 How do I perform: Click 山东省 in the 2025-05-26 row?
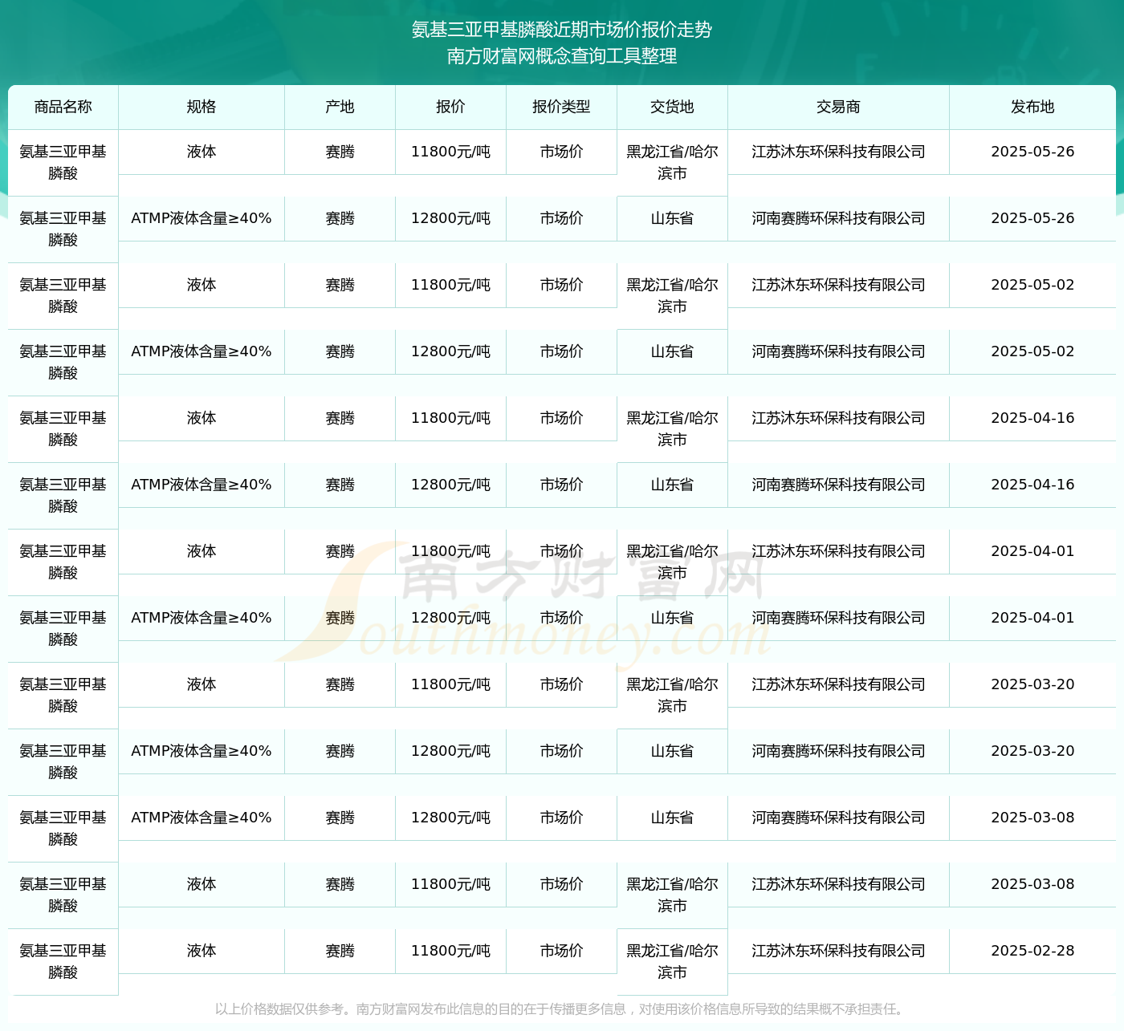coord(672,218)
